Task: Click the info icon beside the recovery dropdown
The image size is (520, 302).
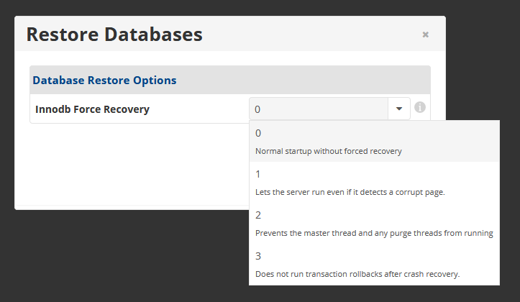Action: pos(420,107)
